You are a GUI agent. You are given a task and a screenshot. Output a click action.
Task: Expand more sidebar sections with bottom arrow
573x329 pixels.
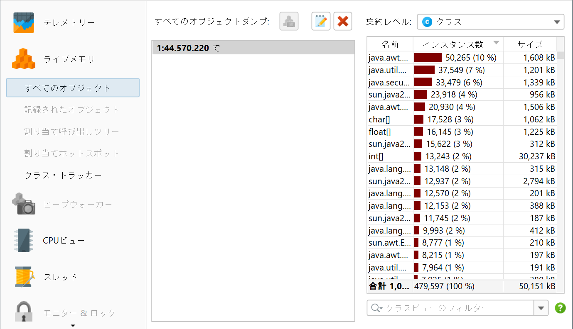tap(73, 325)
